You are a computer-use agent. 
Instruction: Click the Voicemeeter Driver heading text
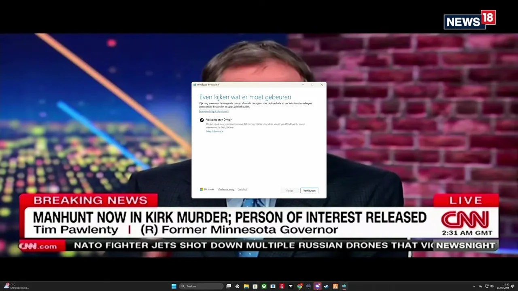[219, 120]
